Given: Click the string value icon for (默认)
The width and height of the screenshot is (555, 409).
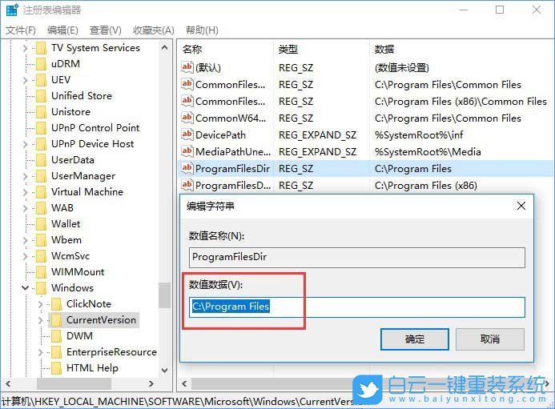Looking at the screenshot, I should (187, 67).
